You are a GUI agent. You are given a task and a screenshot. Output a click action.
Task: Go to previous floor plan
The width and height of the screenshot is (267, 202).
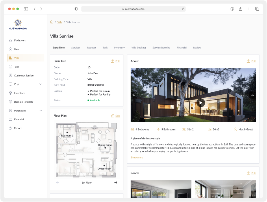point(58,182)
